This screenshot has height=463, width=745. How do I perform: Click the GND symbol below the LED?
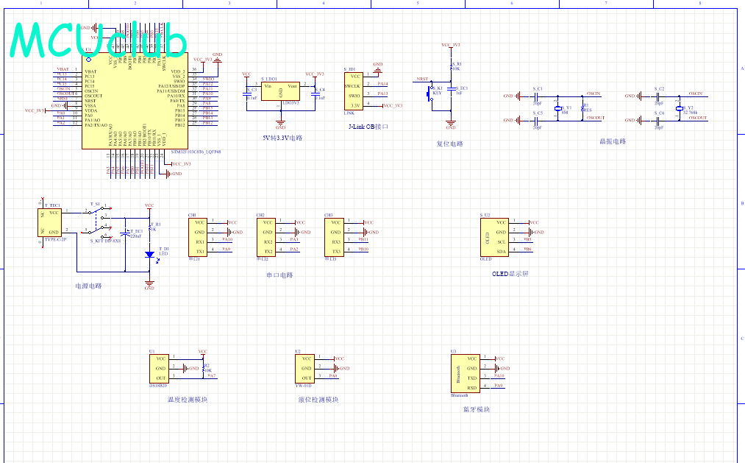149,285
